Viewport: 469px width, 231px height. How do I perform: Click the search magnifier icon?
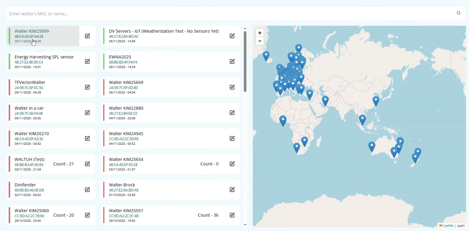(x=458, y=13)
